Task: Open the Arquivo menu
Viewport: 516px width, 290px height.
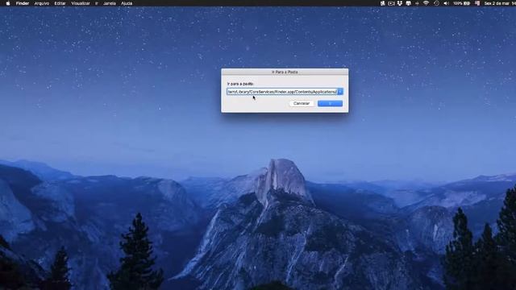Action: pos(42,3)
